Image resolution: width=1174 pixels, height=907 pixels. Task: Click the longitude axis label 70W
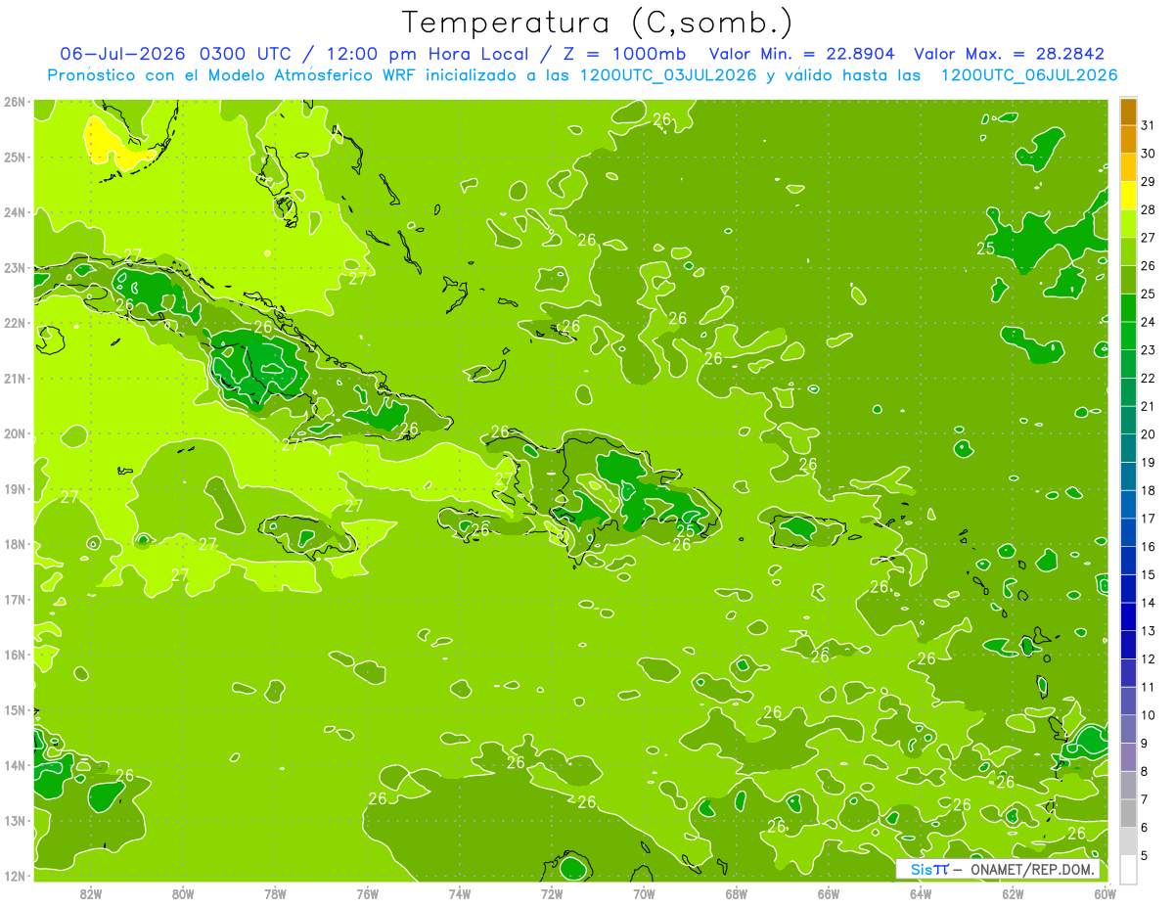coord(644,893)
